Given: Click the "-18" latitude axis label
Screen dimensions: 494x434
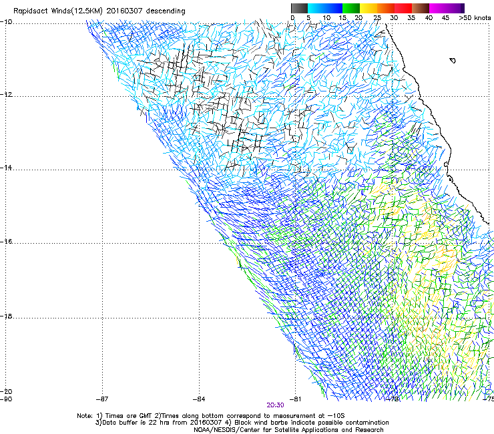Looking at the screenshot, I should (x=6, y=316).
